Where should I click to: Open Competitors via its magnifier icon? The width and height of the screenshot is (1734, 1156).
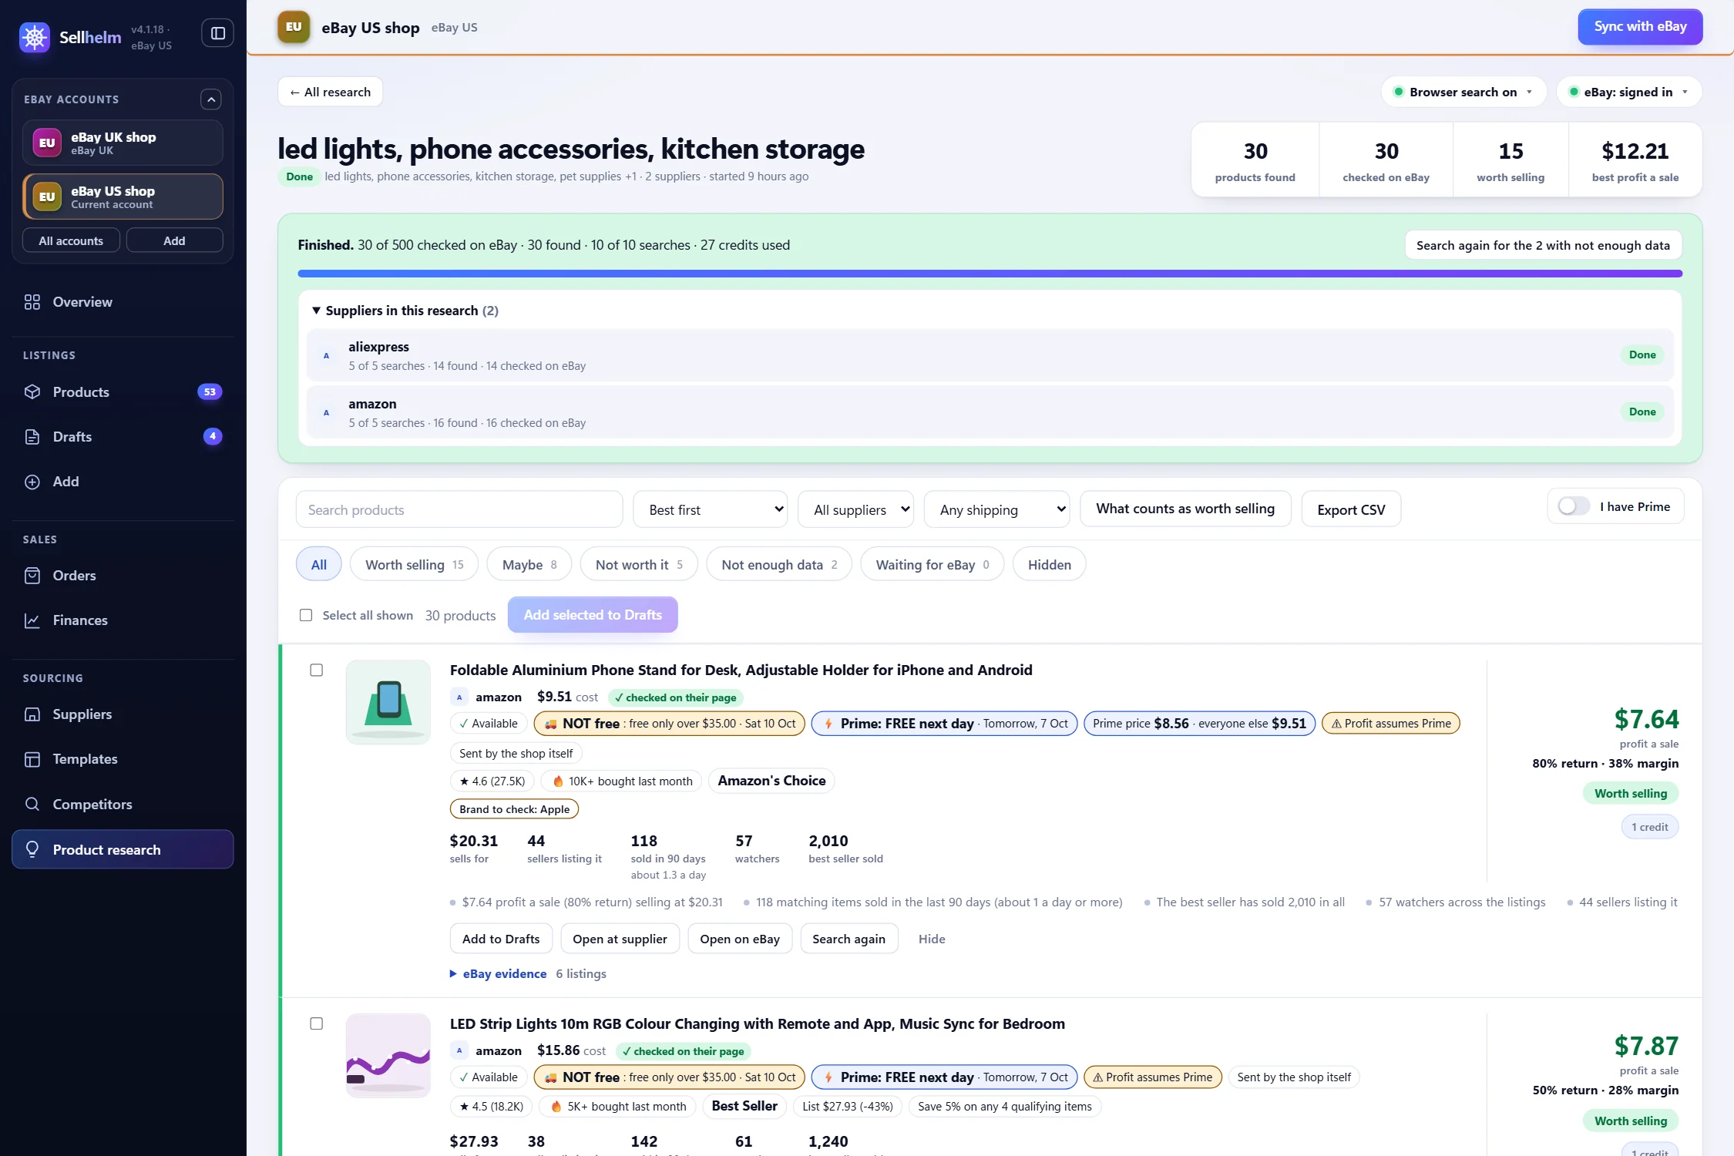[32, 804]
